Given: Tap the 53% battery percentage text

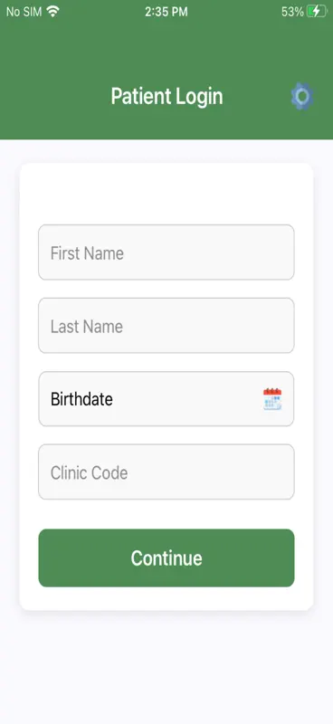Looking at the screenshot, I should pos(292,12).
